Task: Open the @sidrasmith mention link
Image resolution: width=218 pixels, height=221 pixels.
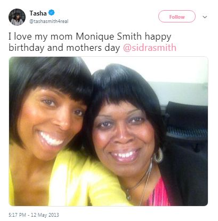Action: coord(150,48)
